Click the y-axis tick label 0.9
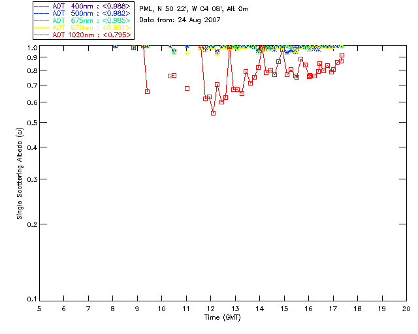This screenshot has height=334, width=418. pyautogui.click(x=32, y=57)
